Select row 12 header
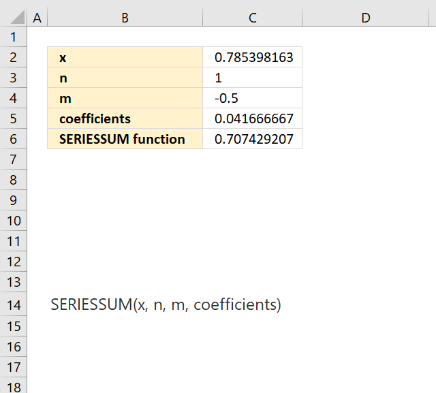The image size is (436, 393). 14,262
